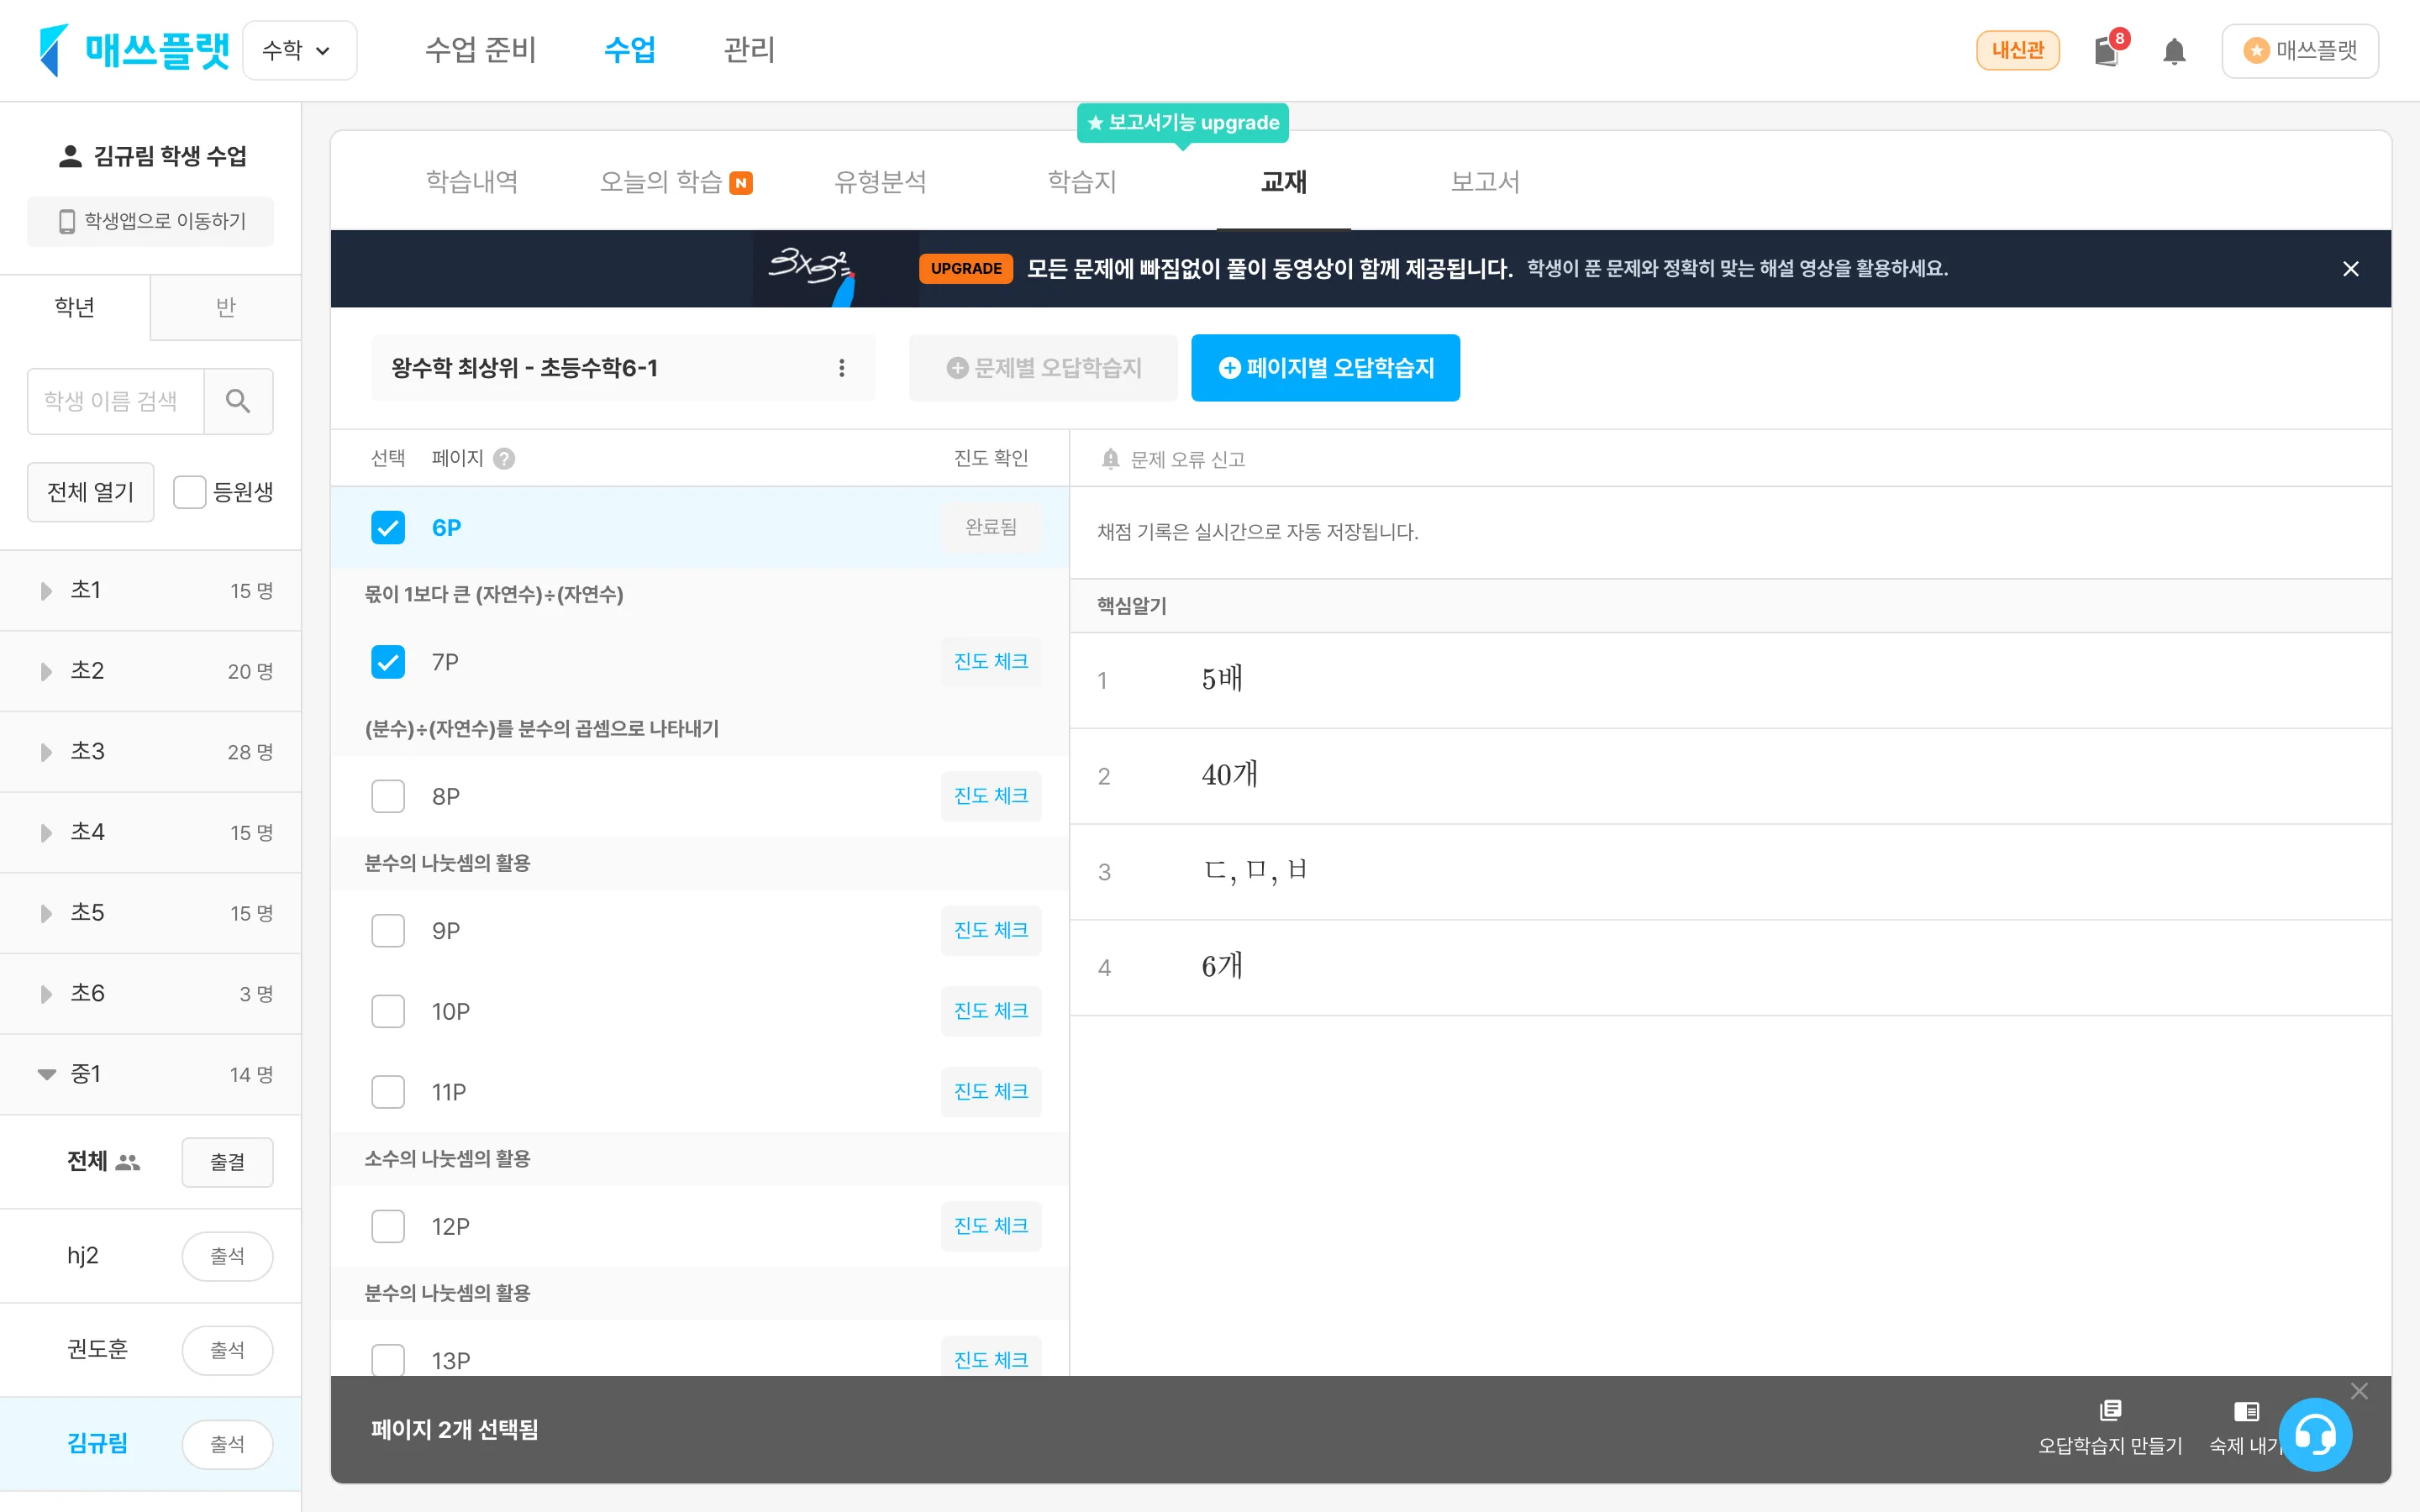The height and width of the screenshot is (1512, 2420).
Task: Go to 수업 준비 menu
Action: [x=481, y=50]
